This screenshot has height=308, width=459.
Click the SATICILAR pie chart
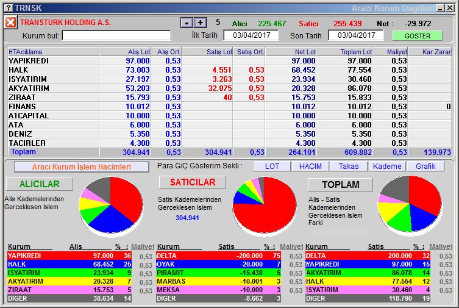point(265,206)
